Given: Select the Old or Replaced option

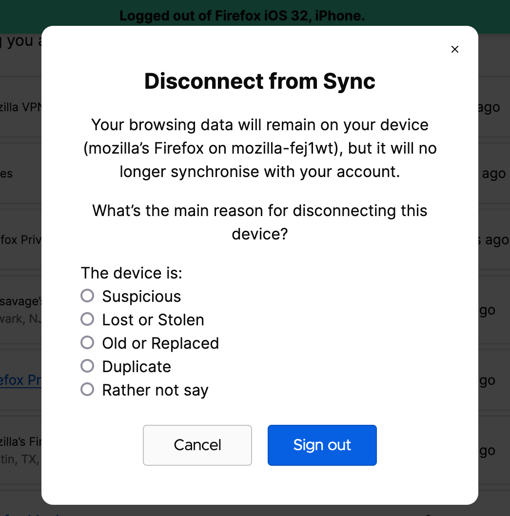Looking at the screenshot, I should pos(87,342).
